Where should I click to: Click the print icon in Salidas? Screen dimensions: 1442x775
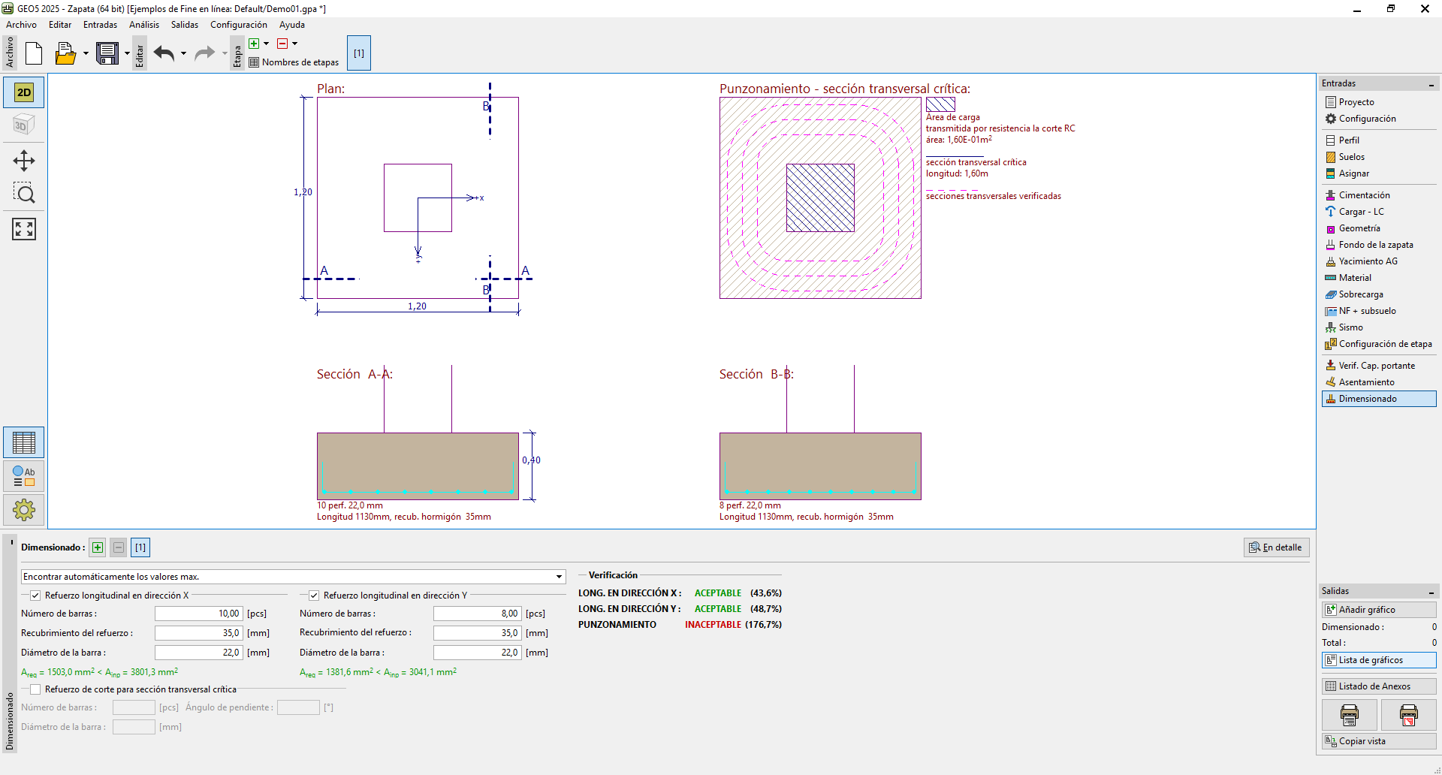(1349, 715)
